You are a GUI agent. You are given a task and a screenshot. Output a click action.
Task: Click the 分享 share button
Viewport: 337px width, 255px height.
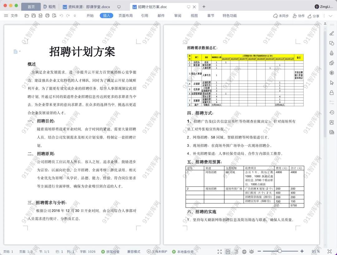coord(314,16)
